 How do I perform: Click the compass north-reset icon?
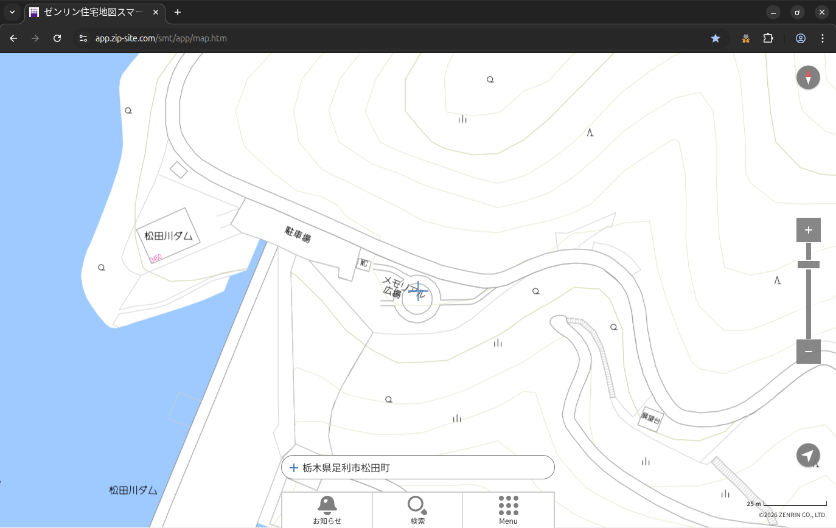tap(808, 78)
